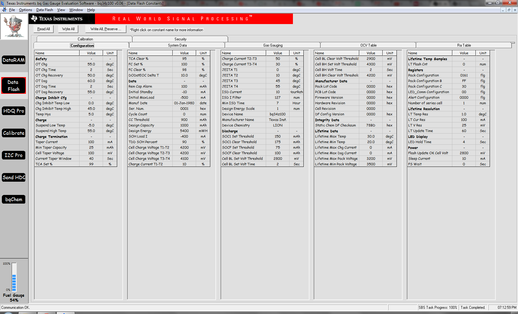
Task: Open the bqChem screen
Action: 14,199
